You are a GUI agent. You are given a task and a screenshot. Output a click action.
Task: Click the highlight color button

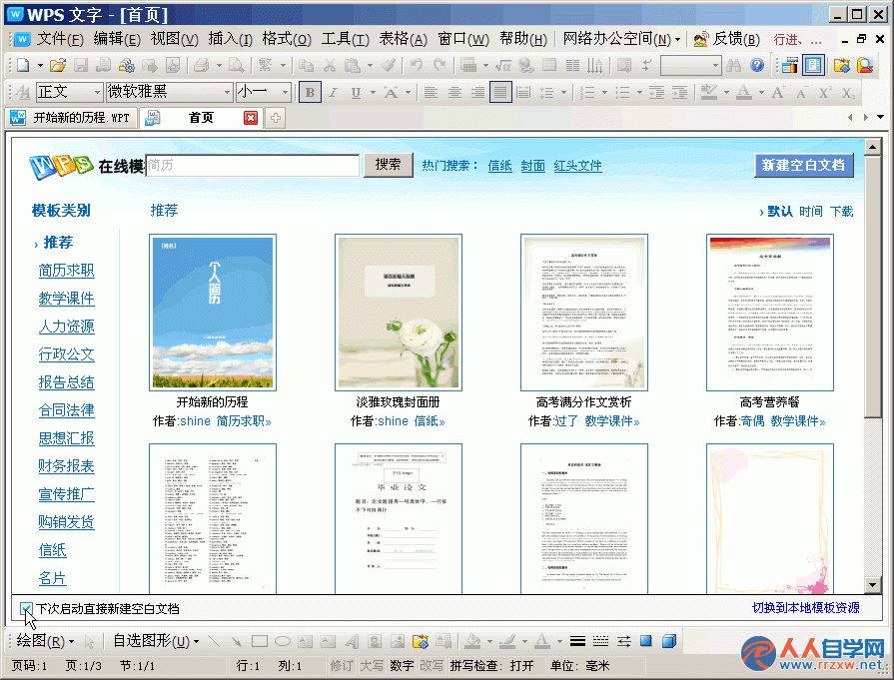click(708, 92)
